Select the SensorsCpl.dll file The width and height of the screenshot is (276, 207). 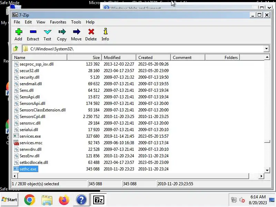tap(32, 117)
